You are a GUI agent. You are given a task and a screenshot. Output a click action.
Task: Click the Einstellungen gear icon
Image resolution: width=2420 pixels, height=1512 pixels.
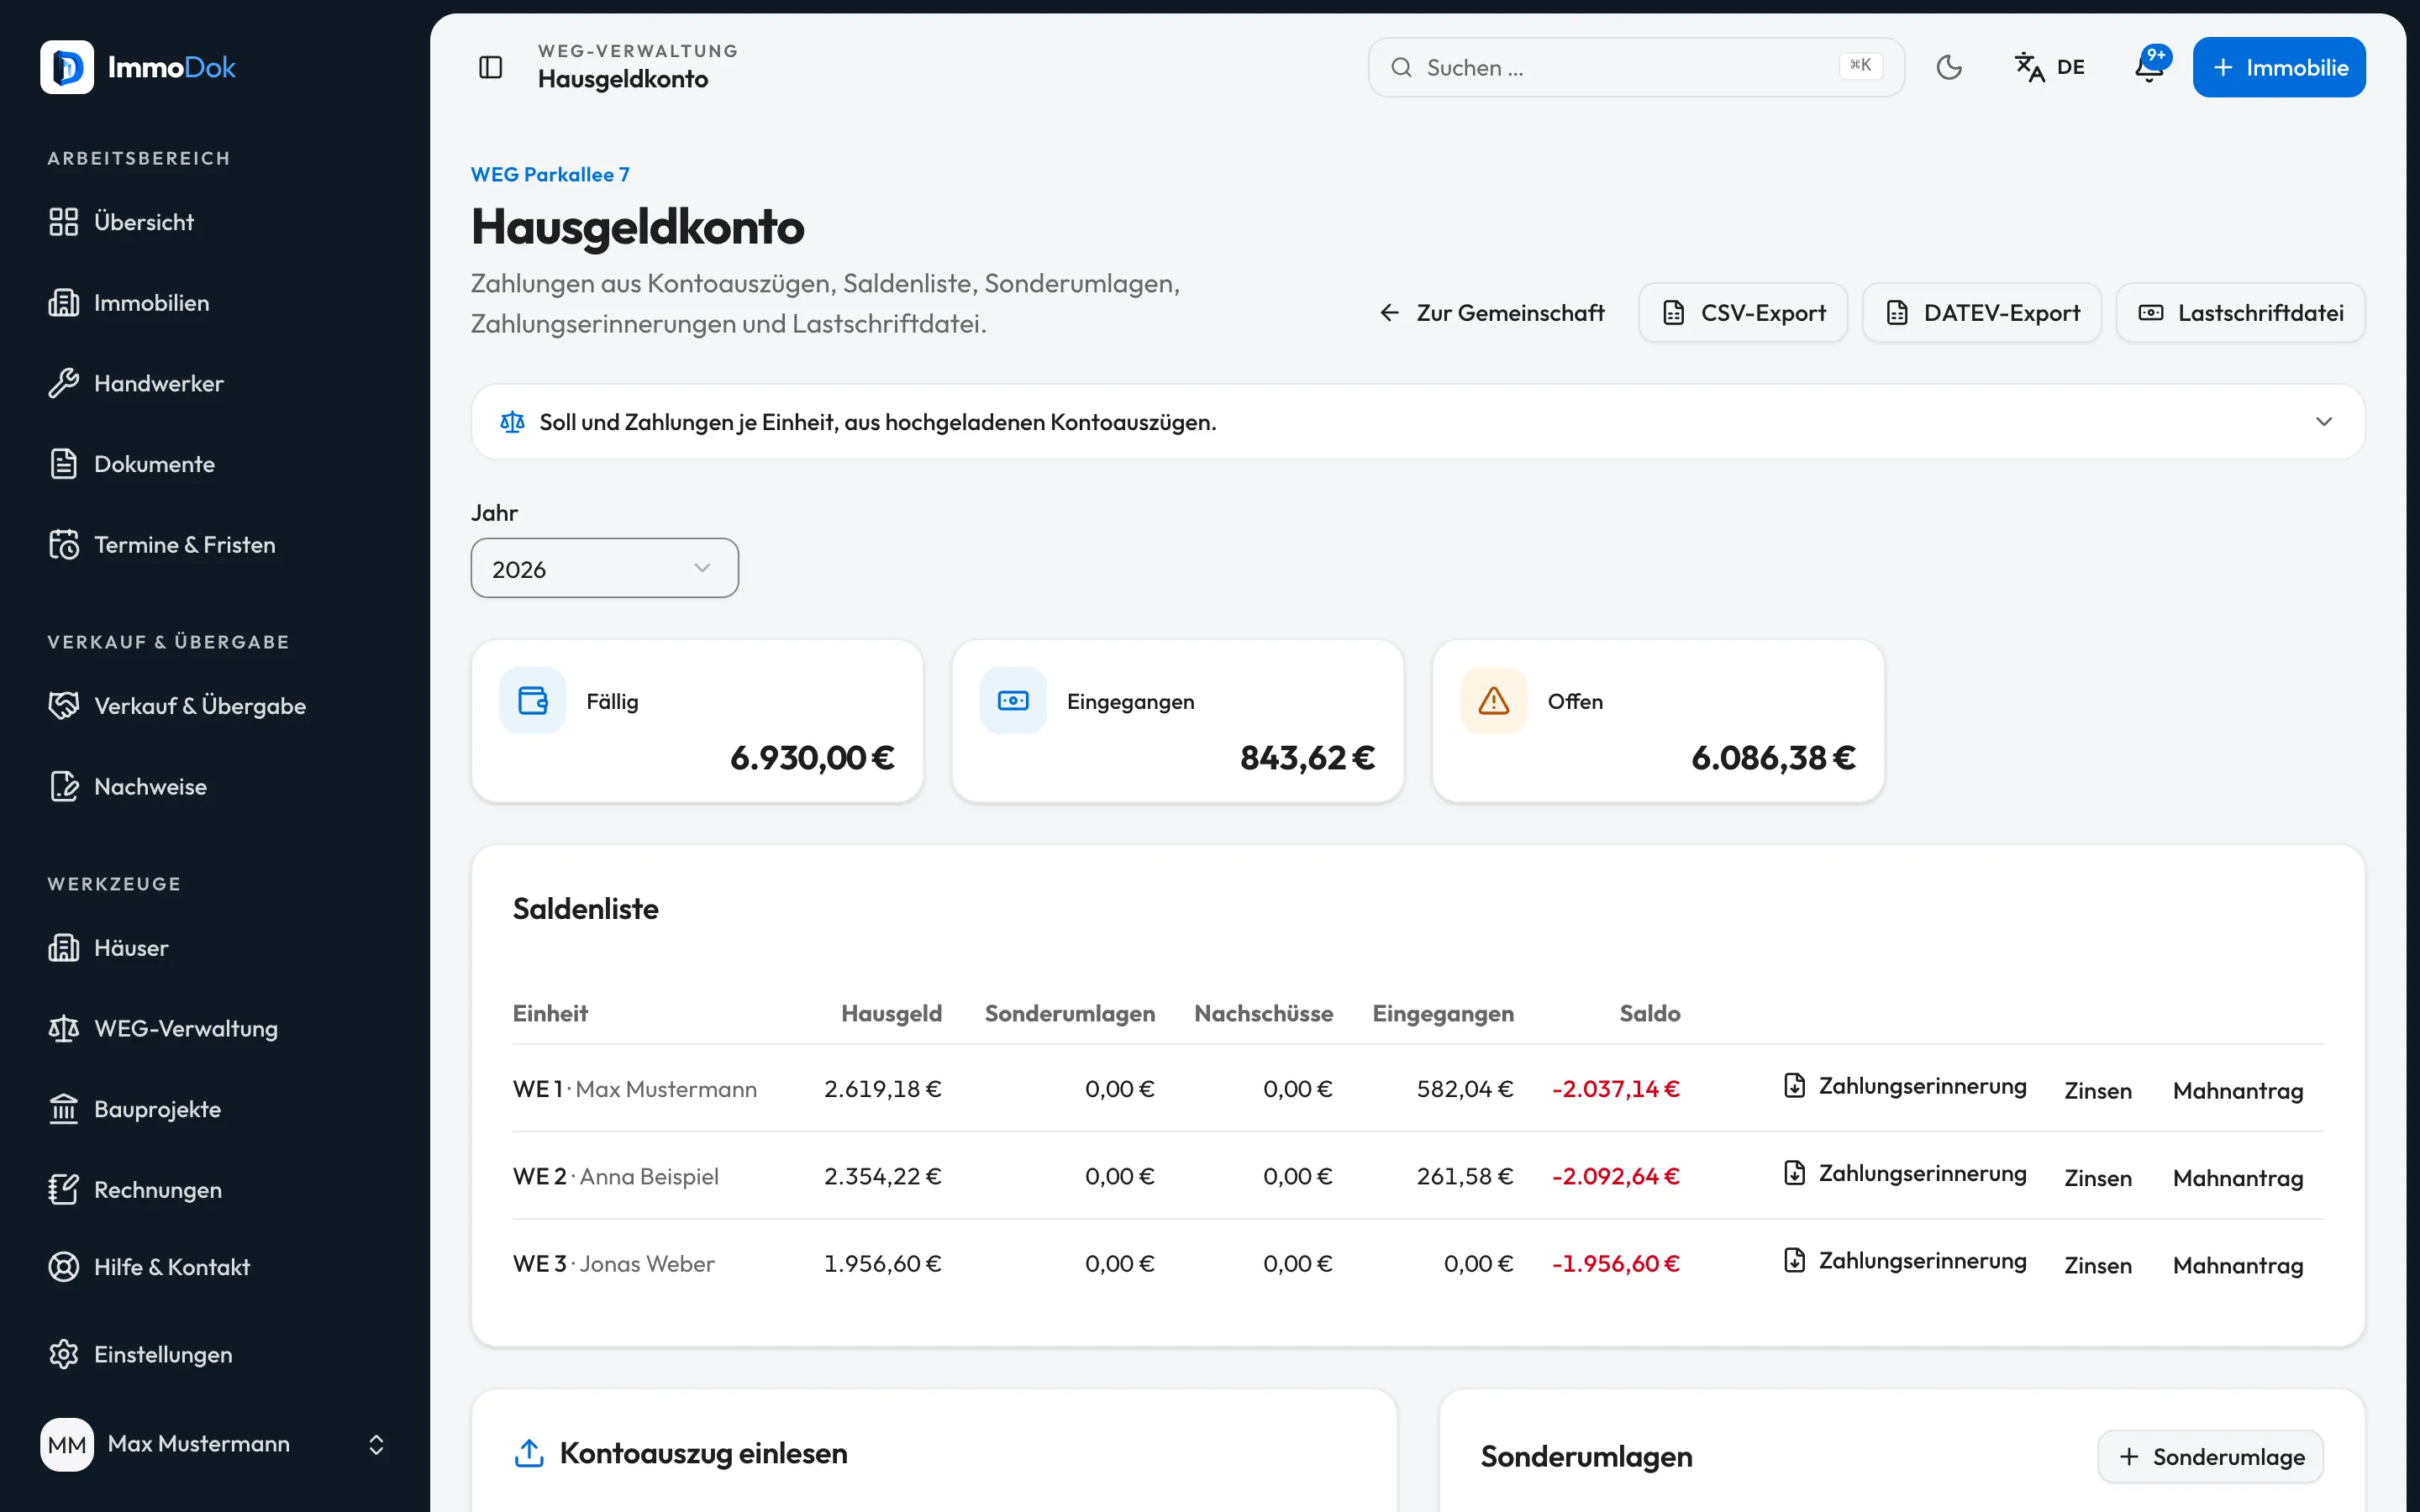(64, 1354)
